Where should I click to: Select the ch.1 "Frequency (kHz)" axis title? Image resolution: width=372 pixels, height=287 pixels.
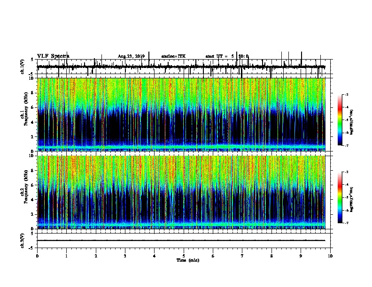coord(26,109)
